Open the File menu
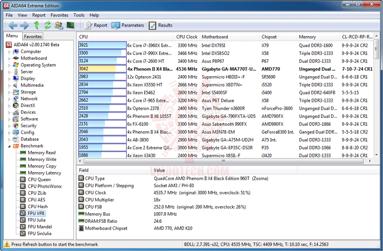The height and width of the screenshot is (251, 383). pyautogui.click(x=9, y=15)
